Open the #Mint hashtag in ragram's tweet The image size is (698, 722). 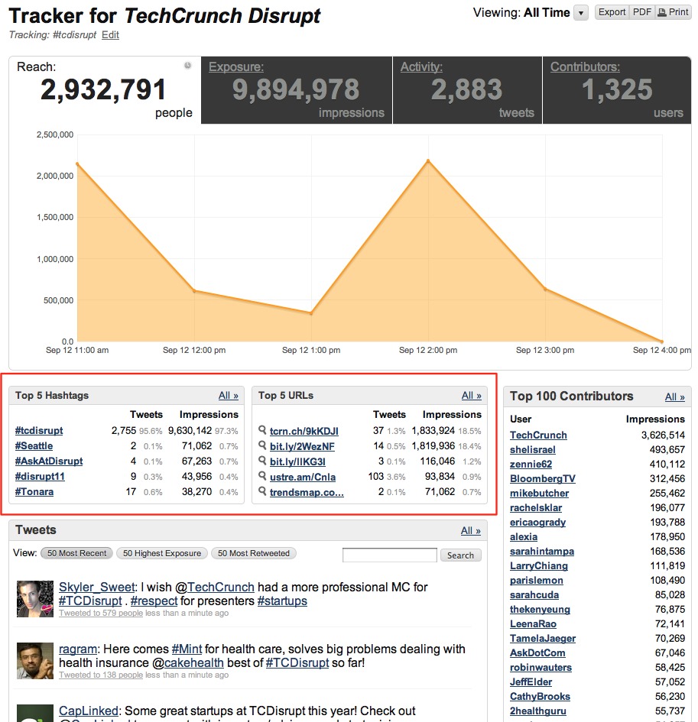click(187, 649)
